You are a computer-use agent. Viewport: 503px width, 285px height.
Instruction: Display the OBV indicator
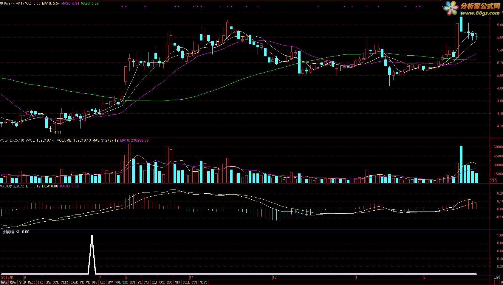tap(95, 282)
